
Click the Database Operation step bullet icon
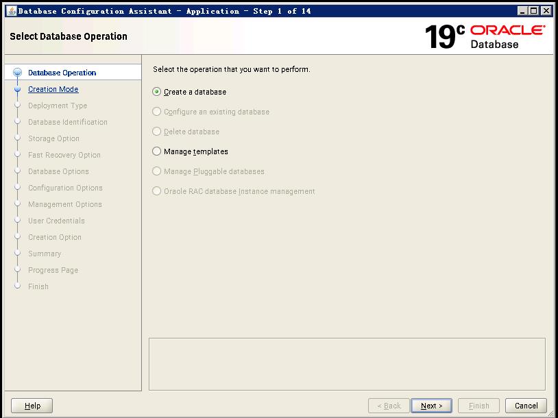(x=17, y=73)
